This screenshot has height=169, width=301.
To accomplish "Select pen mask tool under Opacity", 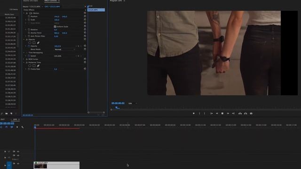I will pyautogui.click(x=38, y=43).
